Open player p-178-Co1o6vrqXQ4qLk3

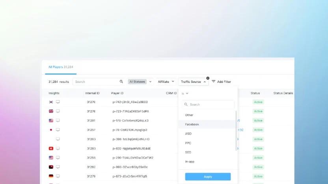pos(130,121)
